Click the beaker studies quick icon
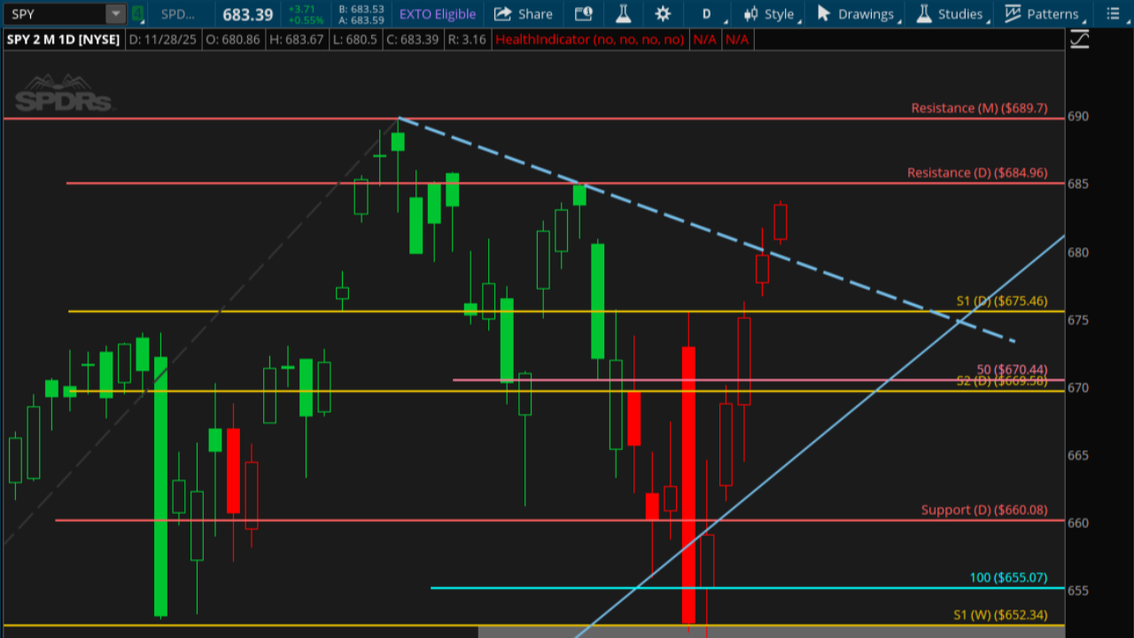Screen dimensions: 1134x638 (x=623, y=14)
